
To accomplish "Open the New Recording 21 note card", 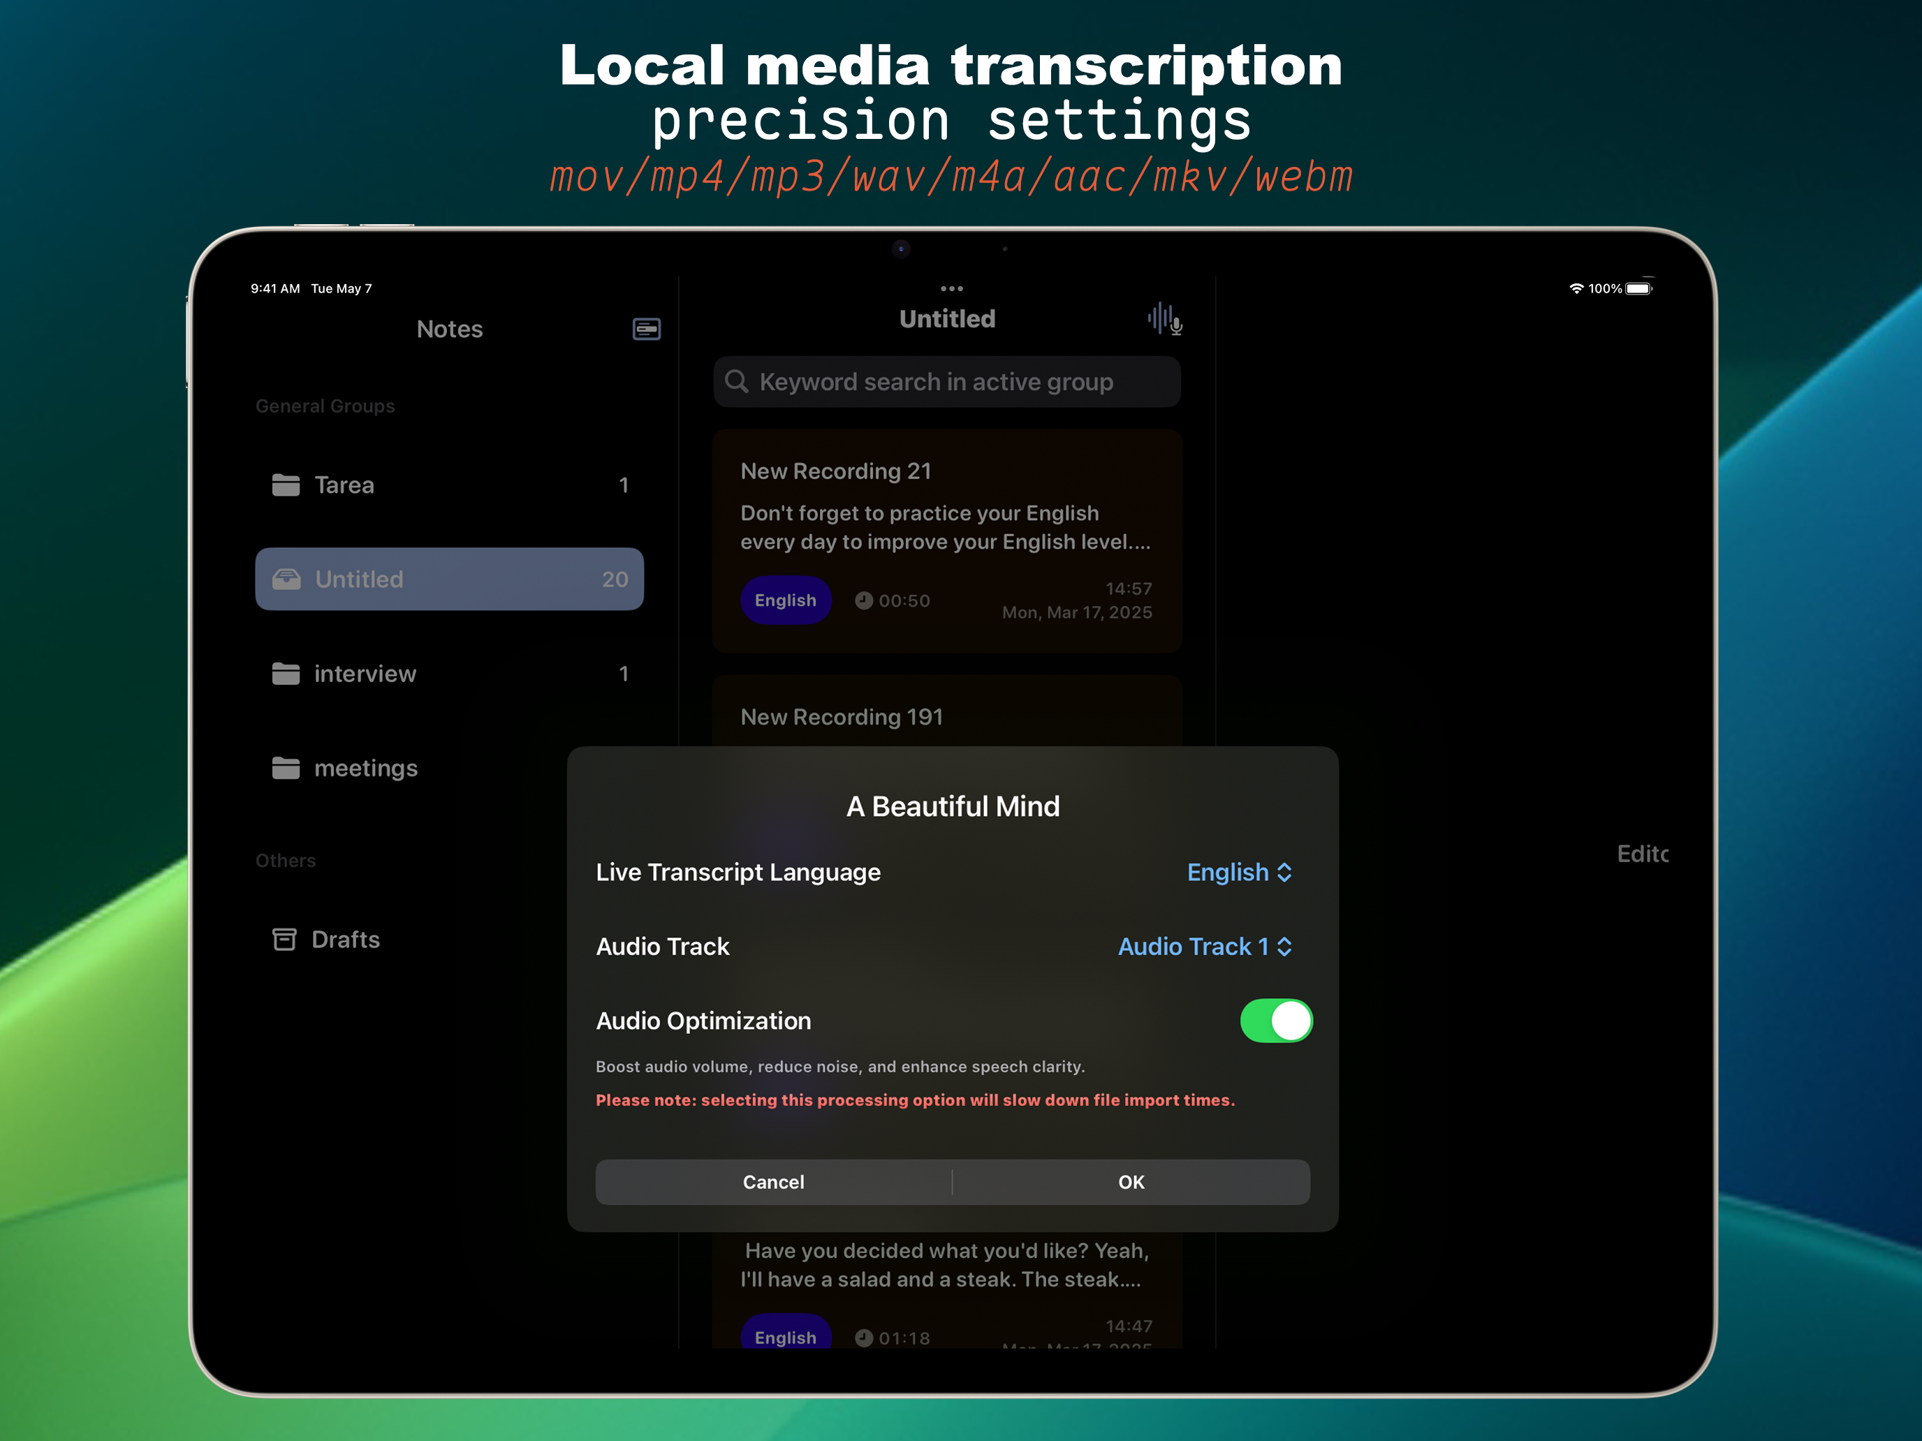I will [947, 540].
